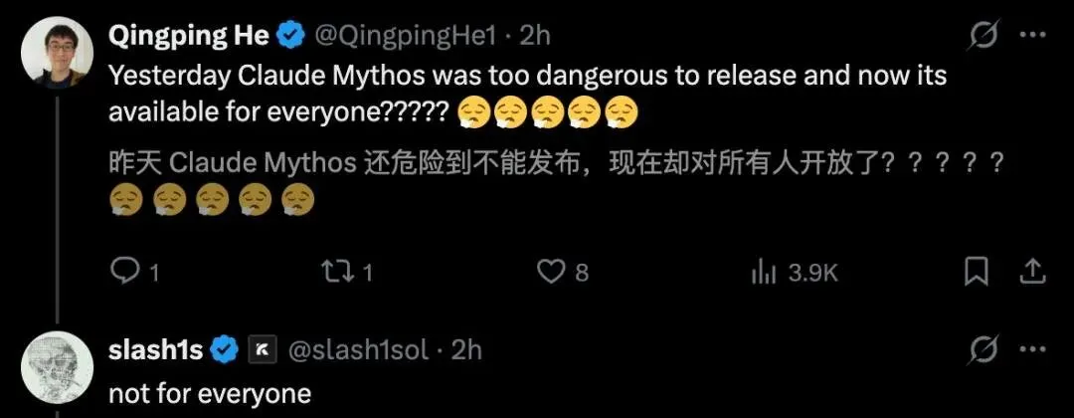
Task: Open Qingping He's profile picture
Action: pyautogui.click(x=57, y=54)
